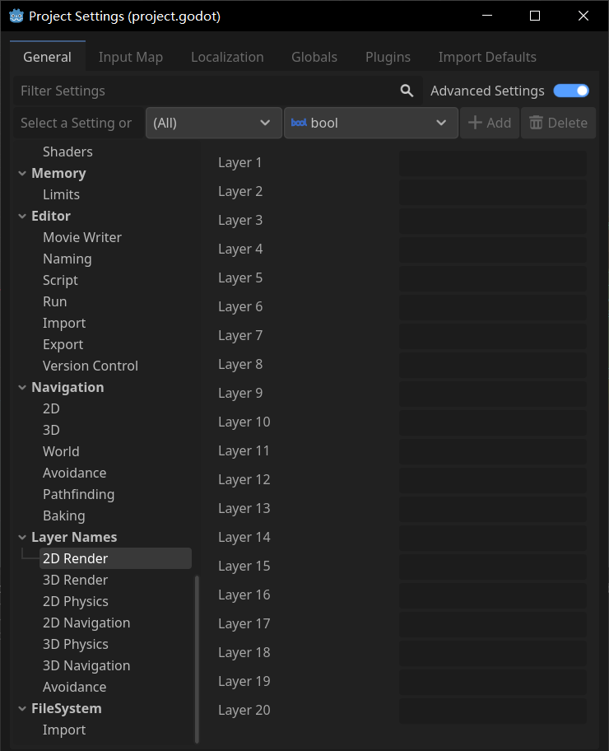This screenshot has width=609, height=751.
Task: Collapse the Editor category
Action: 22,216
